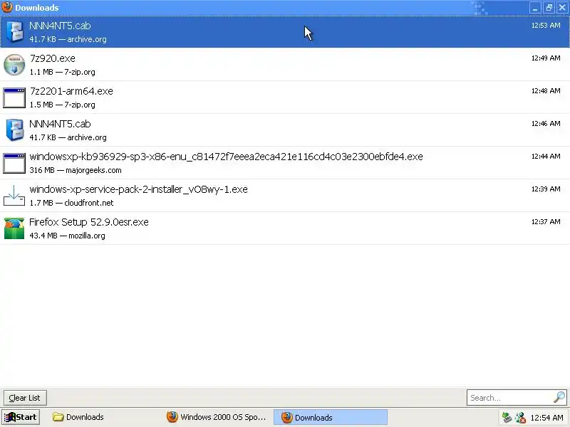Click the 12:49 AM timestamp
The width and height of the screenshot is (570, 427).
[x=546, y=58]
